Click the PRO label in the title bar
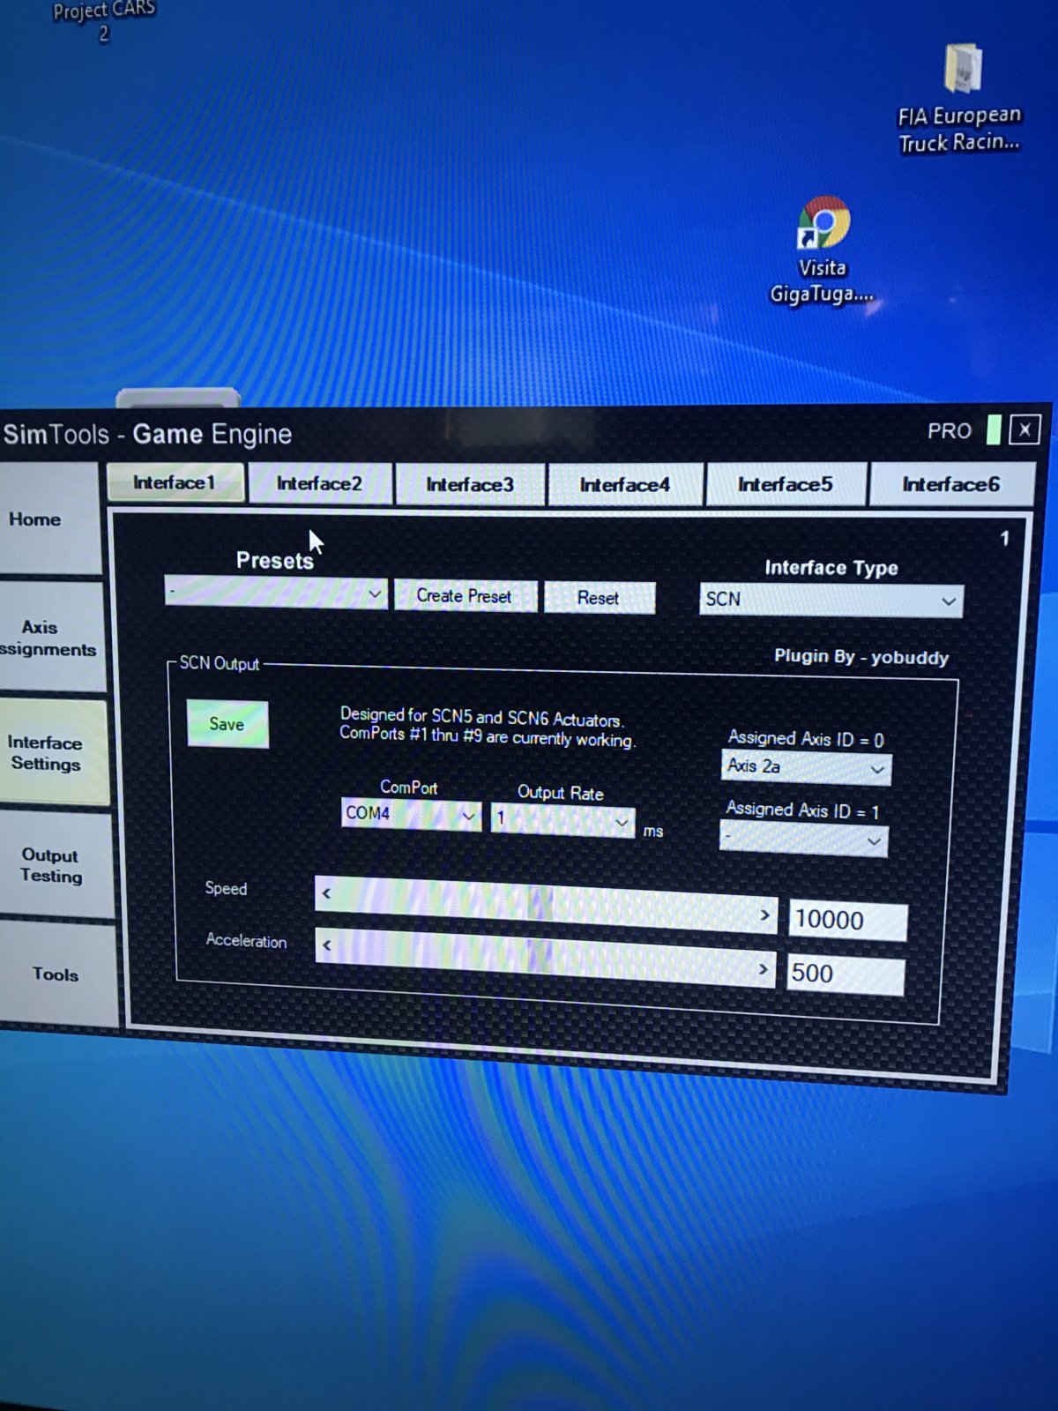 [x=950, y=431]
